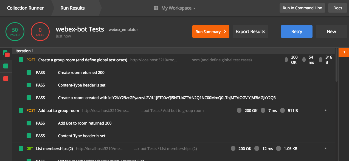Click webex-bot Tests title
The width and height of the screenshot is (349, 161).
point(80,29)
